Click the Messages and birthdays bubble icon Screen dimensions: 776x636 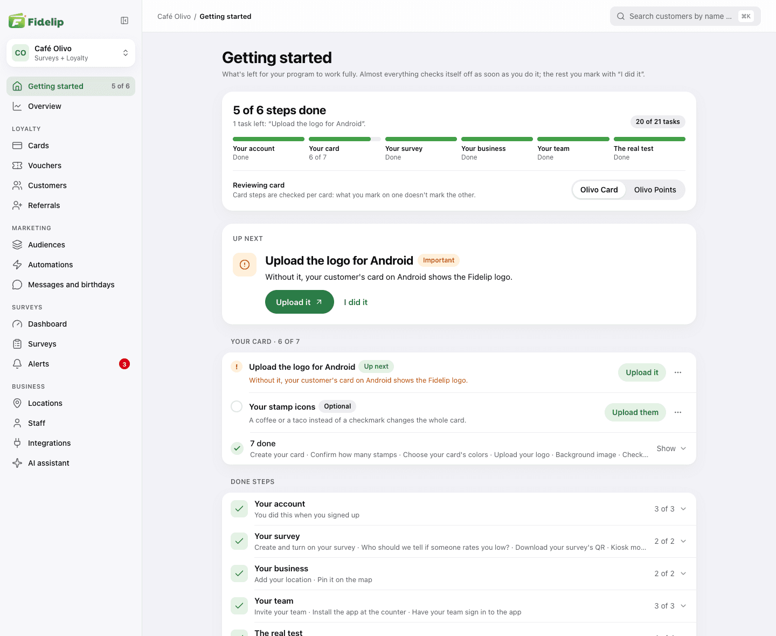[17, 285]
